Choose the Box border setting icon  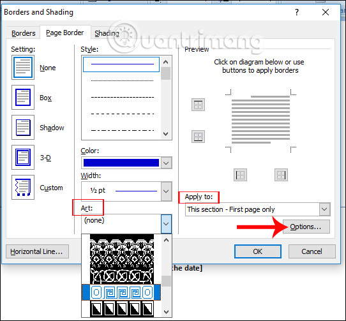23,97
